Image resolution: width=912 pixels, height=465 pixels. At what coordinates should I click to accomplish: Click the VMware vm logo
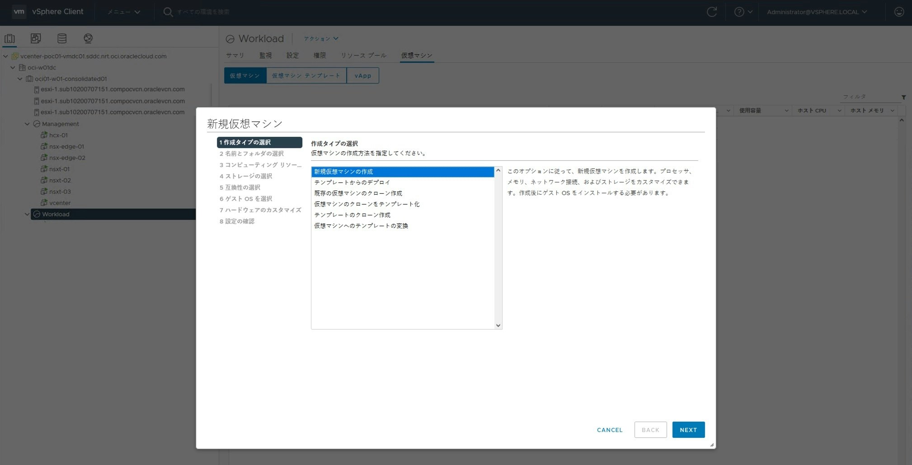click(x=19, y=12)
